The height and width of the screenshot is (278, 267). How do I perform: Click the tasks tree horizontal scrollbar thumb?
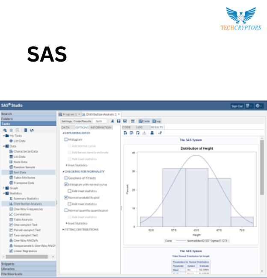coord(27,257)
